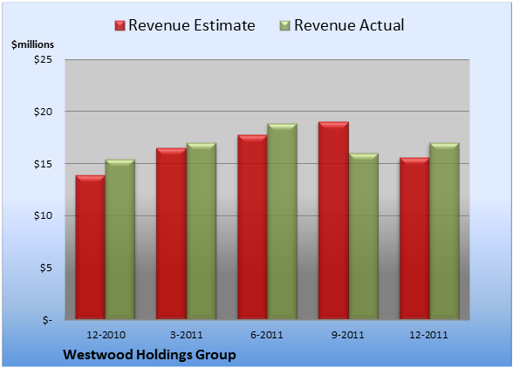The image size is (513, 368).
Task: Click the $15 axis value
Action: [x=43, y=164]
